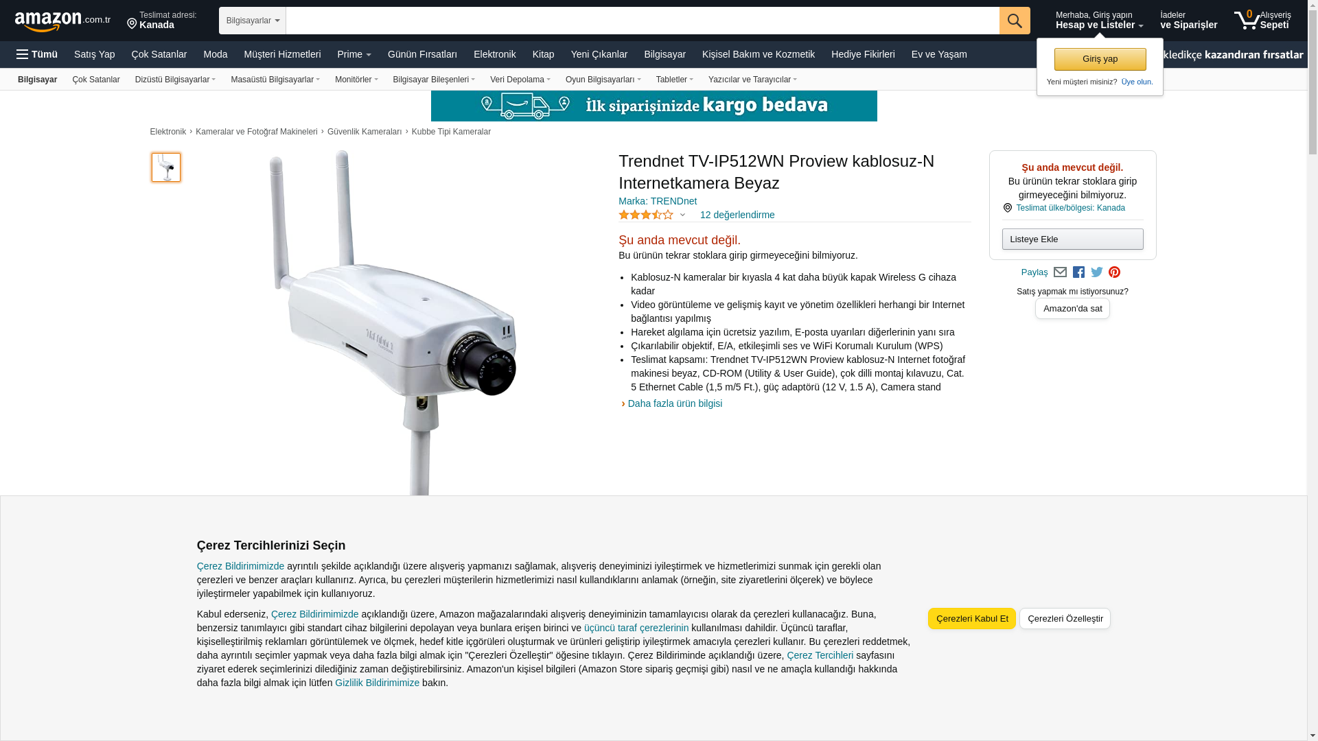
Task: Expand Veri Depolama submenu
Action: point(520,80)
